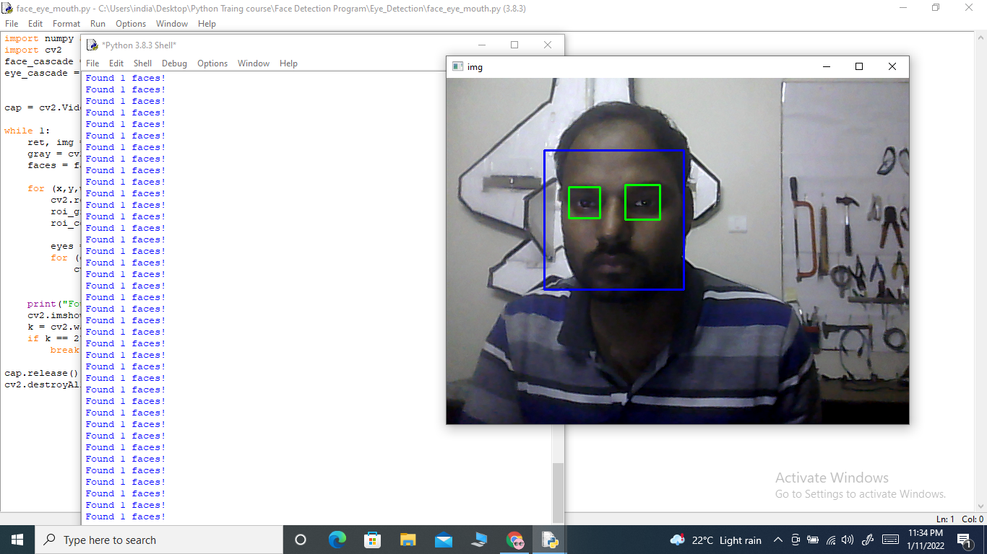Open the Run menu in IDLE editor
The image size is (987, 554).
(98, 23)
